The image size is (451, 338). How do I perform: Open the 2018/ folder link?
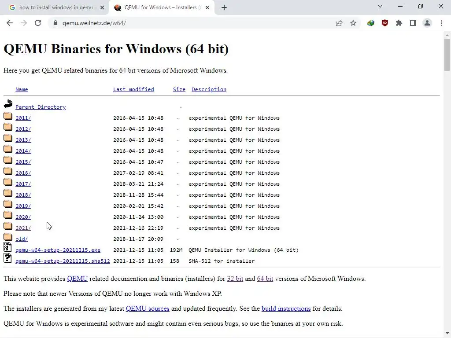click(23, 195)
